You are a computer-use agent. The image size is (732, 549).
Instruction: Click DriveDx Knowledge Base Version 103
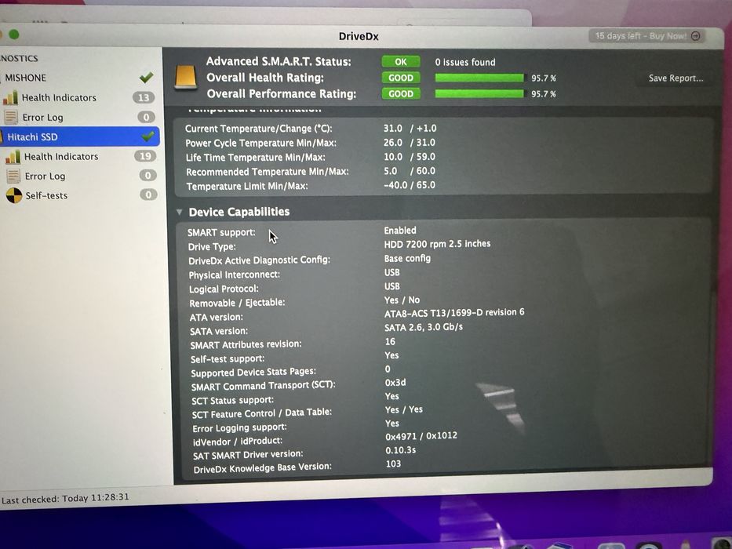[393, 464]
